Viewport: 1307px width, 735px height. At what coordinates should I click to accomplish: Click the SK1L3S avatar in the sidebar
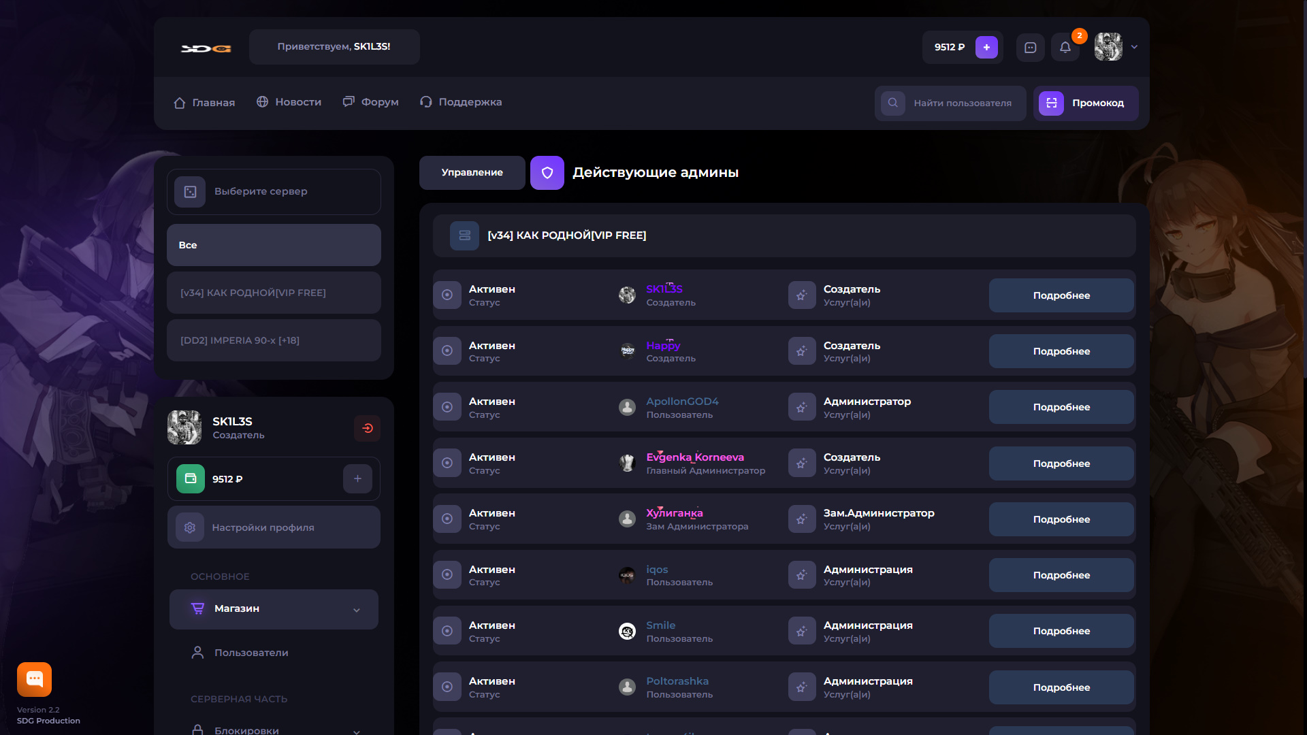click(184, 427)
